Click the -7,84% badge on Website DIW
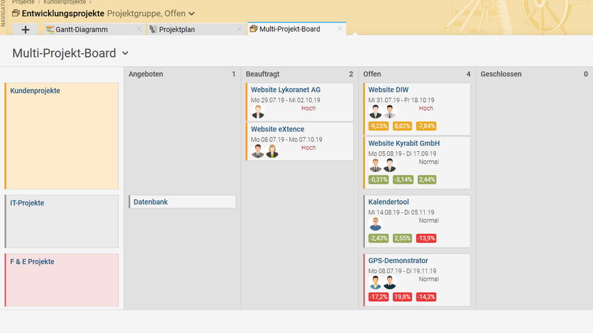This screenshot has height=333, width=593. click(x=426, y=126)
